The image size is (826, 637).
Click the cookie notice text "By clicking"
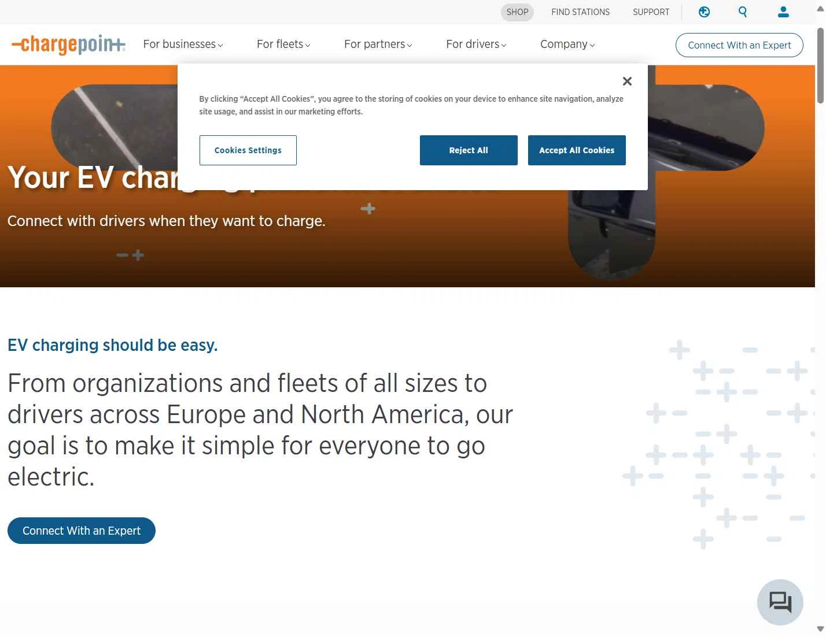click(411, 105)
